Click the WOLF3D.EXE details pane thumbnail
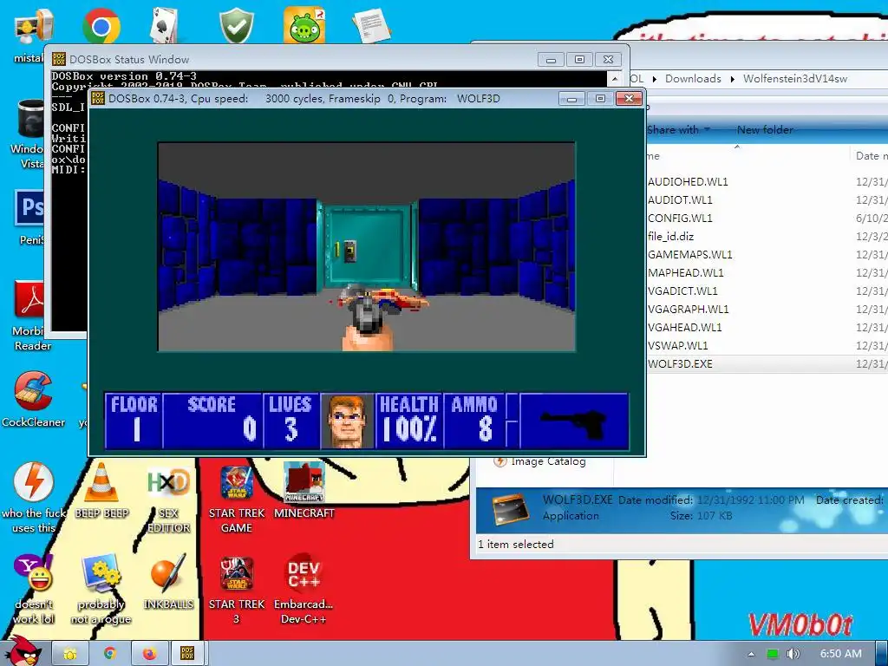This screenshot has height=666, width=888. tap(510, 508)
